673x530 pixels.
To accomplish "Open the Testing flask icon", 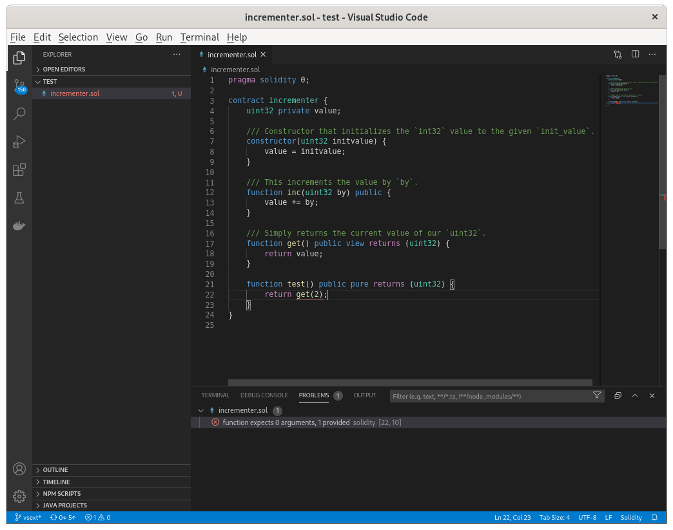I will point(19,198).
